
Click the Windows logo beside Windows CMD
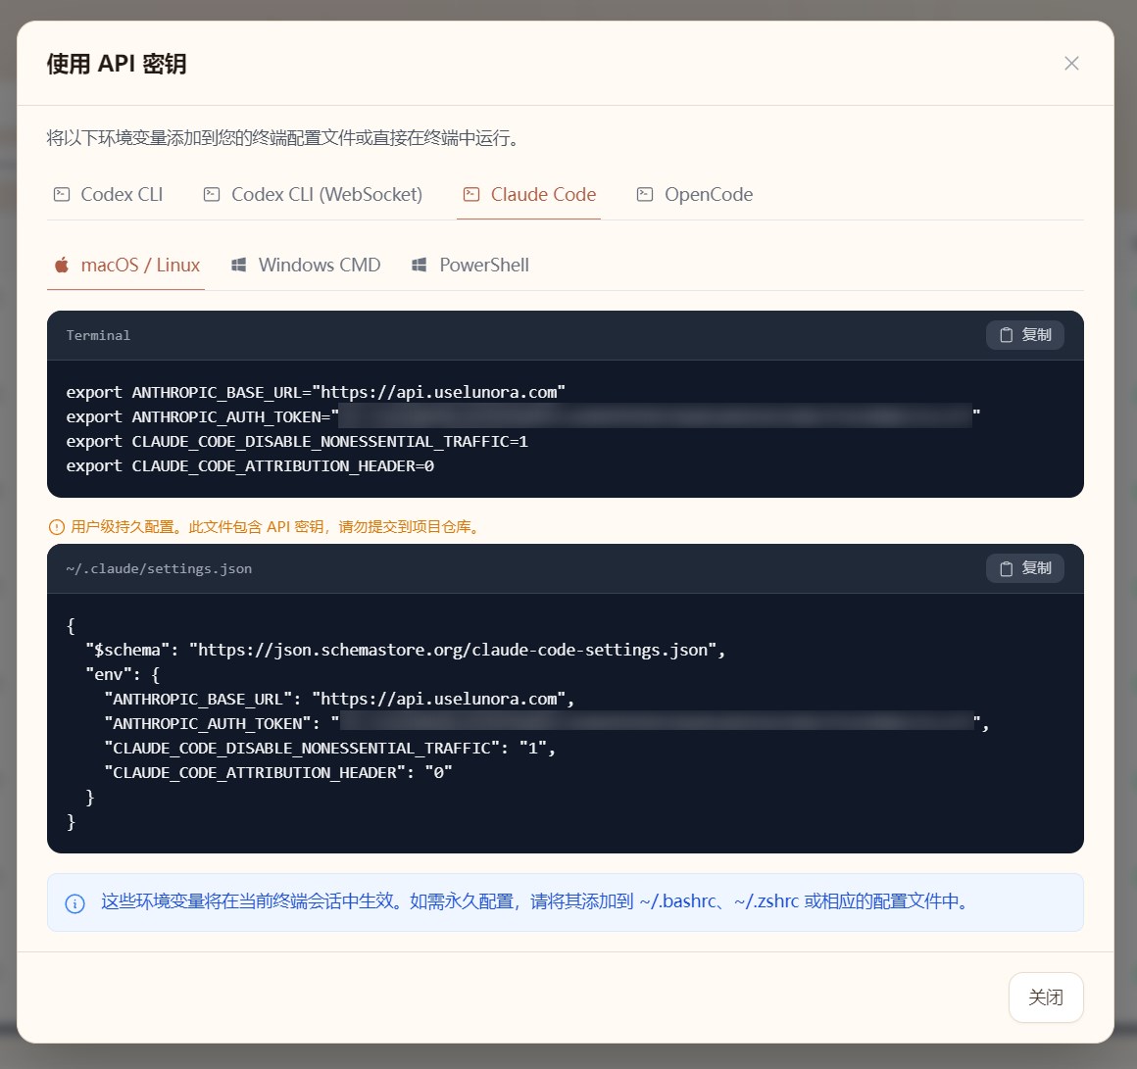click(238, 266)
